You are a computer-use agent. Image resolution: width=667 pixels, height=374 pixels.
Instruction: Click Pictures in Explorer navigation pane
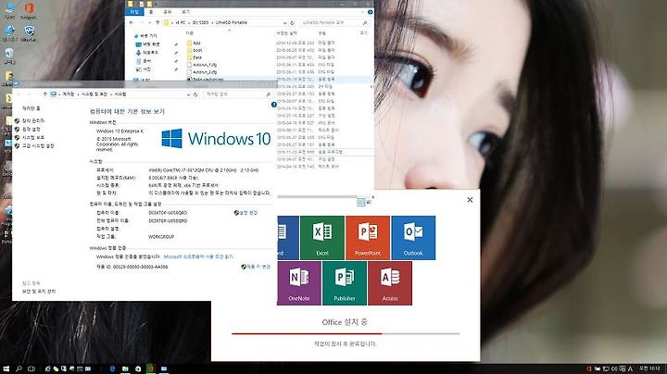coord(144,69)
